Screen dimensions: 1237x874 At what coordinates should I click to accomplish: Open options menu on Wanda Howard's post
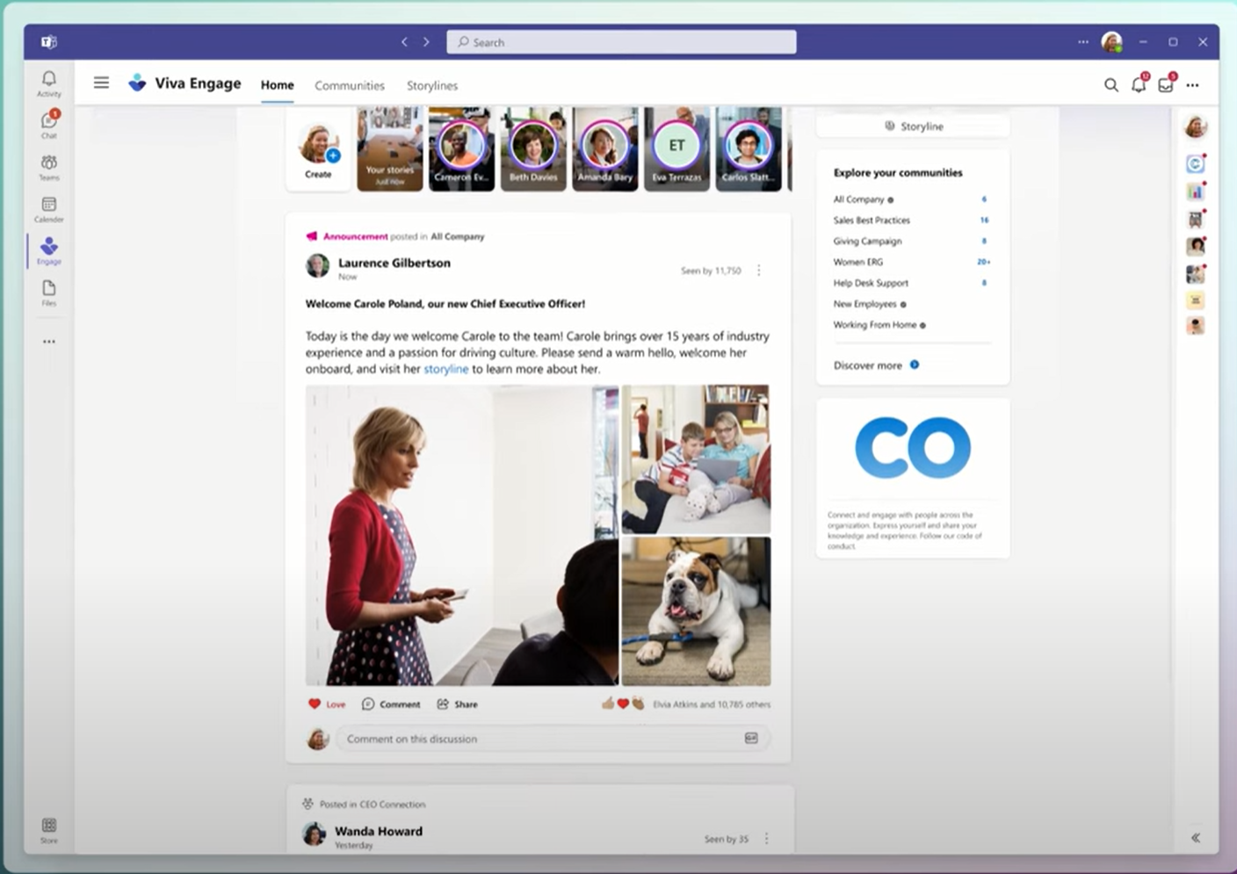click(766, 839)
